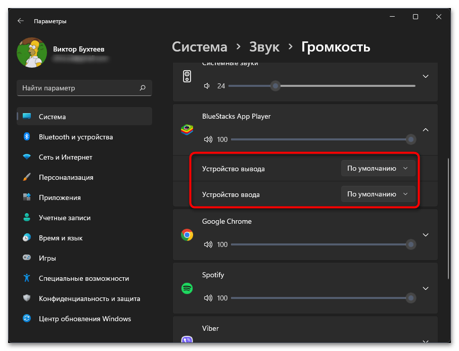Click the Homer Simpson profile avatar
459x351 pixels.
tap(32, 53)
